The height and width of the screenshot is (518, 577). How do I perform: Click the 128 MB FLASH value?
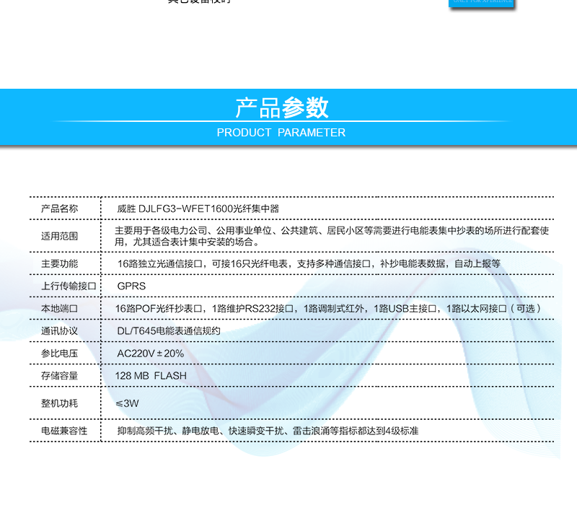151,376
